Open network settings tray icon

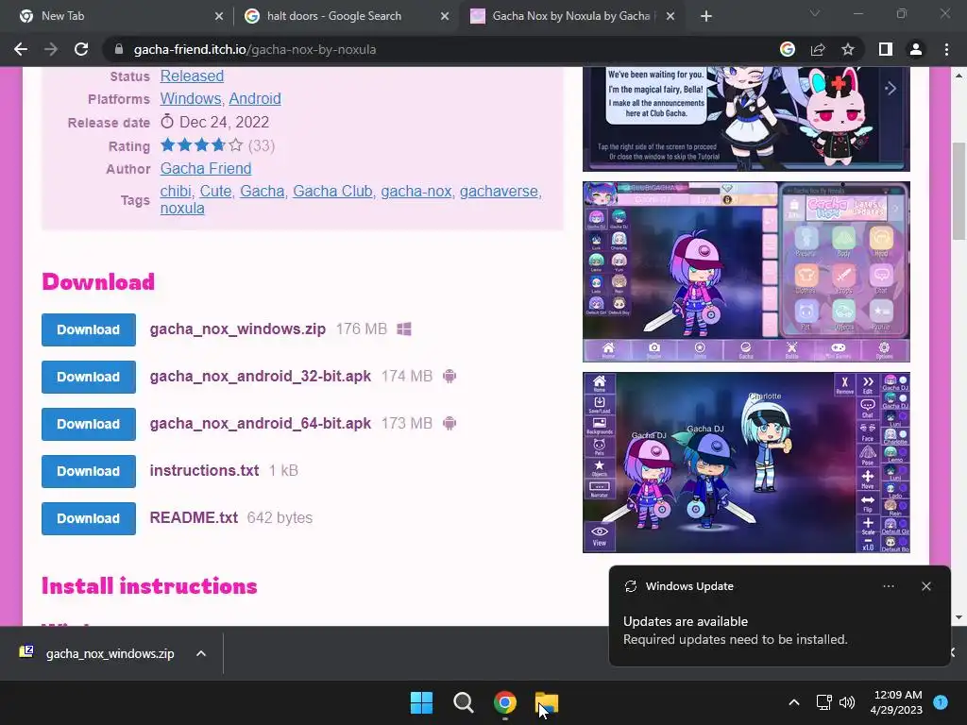(823, 702)
